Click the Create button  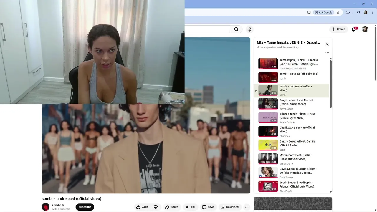338,29
